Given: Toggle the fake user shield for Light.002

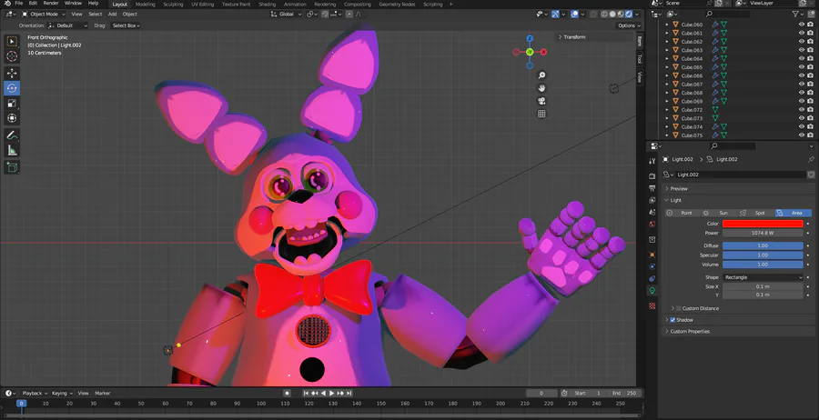Looking at the screenshot, I should point(811,175).
